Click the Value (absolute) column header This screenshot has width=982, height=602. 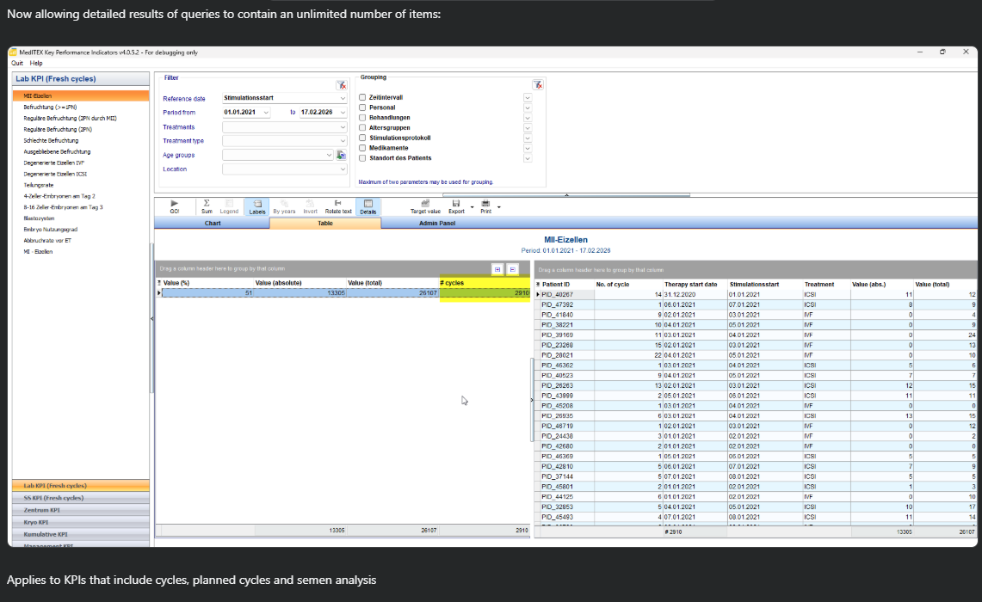(x=300, y=283)
